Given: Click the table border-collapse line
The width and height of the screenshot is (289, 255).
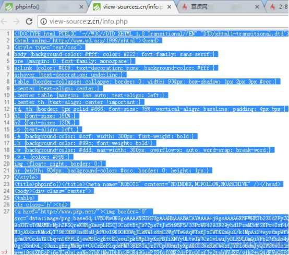Looking at the screenshot, I should tap(147, 82).
